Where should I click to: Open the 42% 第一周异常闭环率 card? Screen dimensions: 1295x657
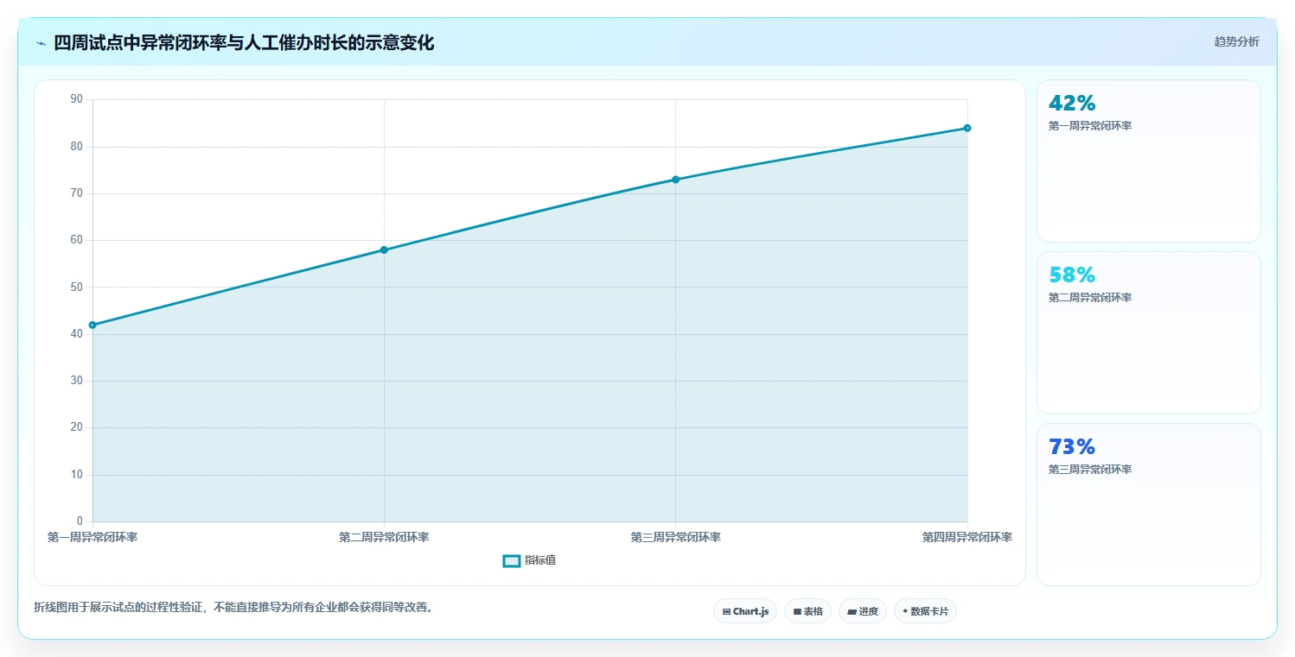coord(1148,161)
